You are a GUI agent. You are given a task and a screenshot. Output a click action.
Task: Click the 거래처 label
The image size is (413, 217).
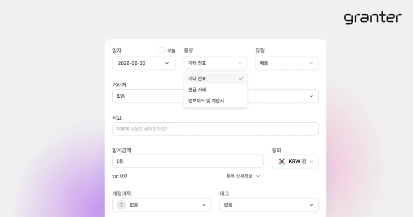coord(119,85)
